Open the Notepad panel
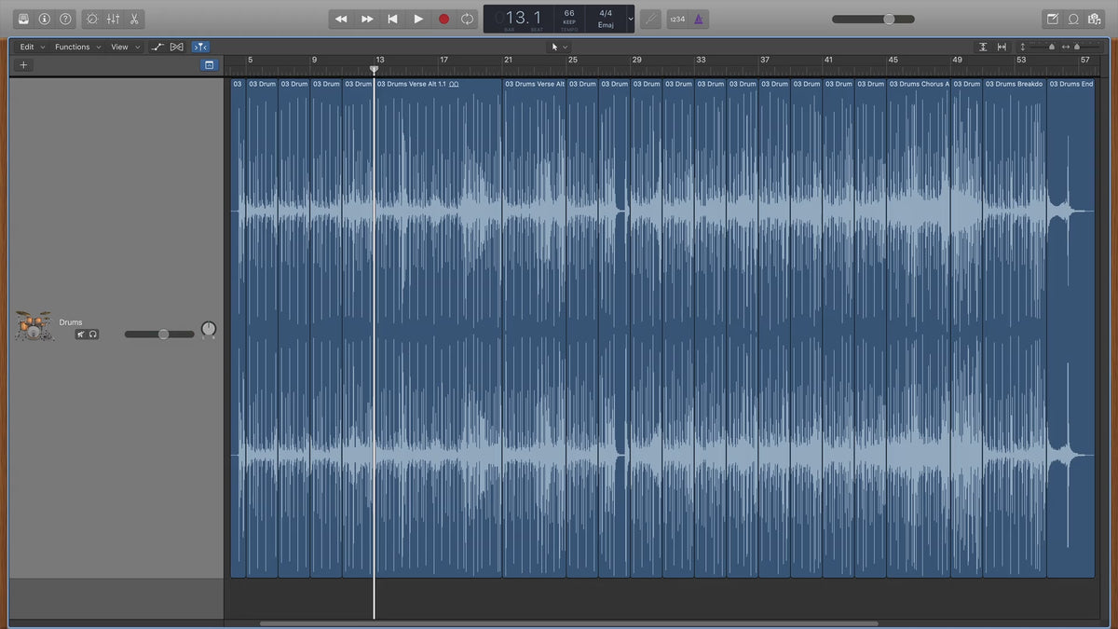This screenshot has width=1118, height=629. pos(1052,19)
